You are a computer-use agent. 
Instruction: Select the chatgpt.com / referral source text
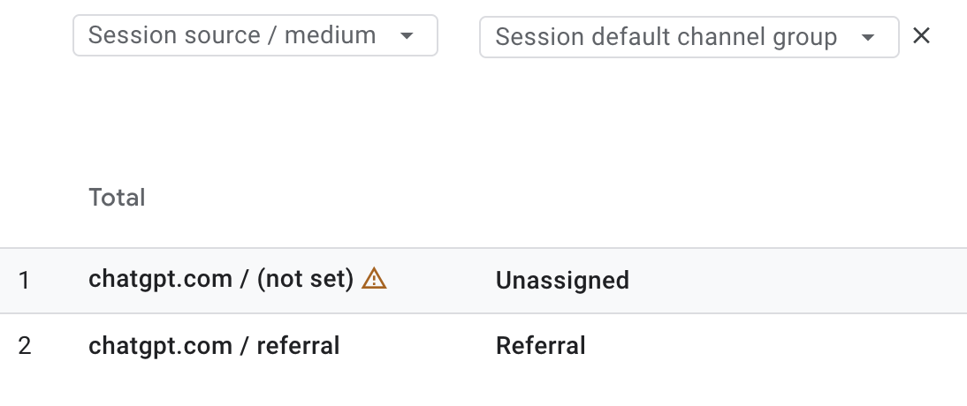214,345
